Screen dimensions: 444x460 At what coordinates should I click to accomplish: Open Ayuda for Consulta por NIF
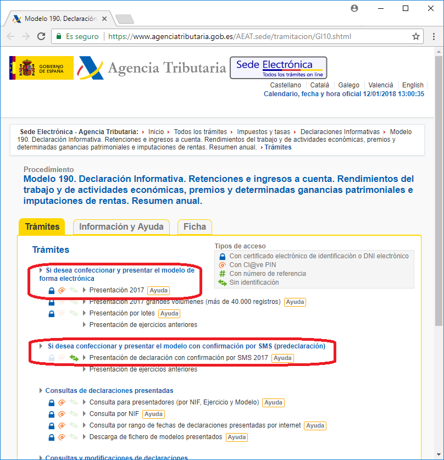click(x=153, y=414)
